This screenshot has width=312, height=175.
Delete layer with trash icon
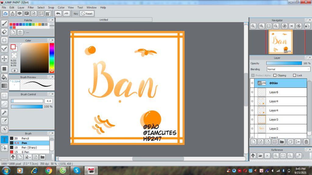[306, 142]
